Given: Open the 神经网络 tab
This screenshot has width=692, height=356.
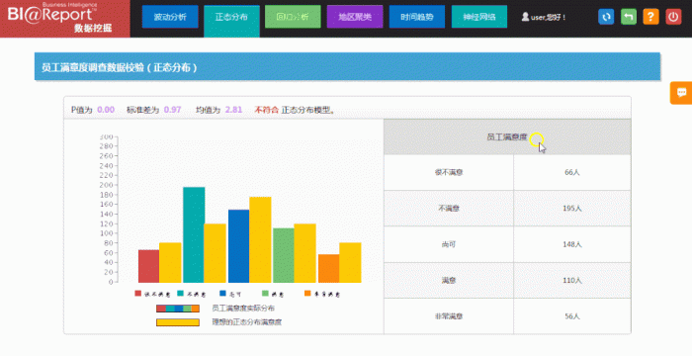Looking at the screenshot, I should (479, 17).
